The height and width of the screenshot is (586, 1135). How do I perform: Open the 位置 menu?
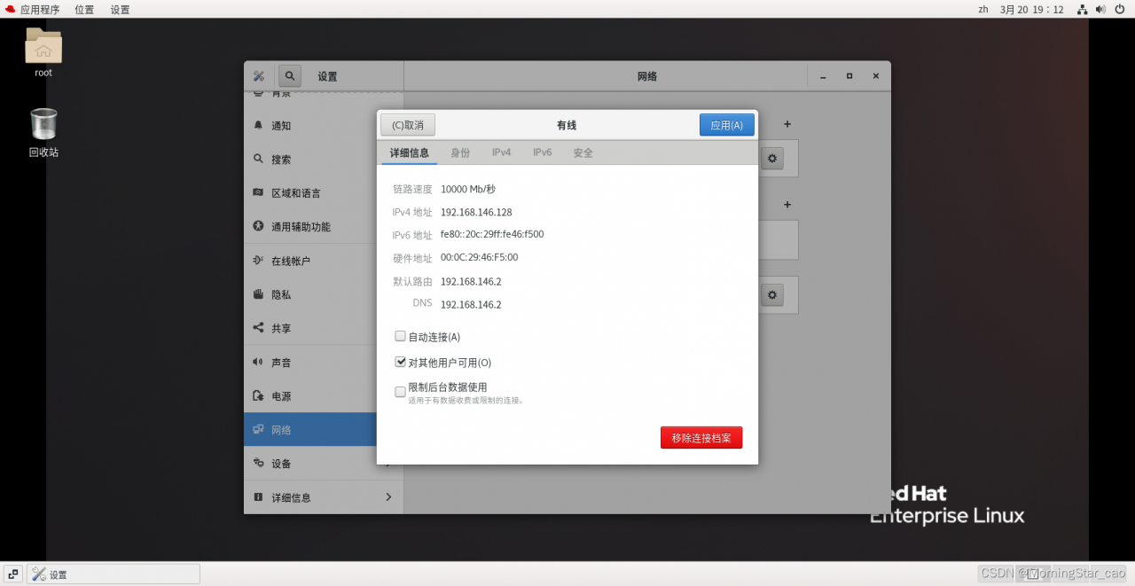(84, 10)
